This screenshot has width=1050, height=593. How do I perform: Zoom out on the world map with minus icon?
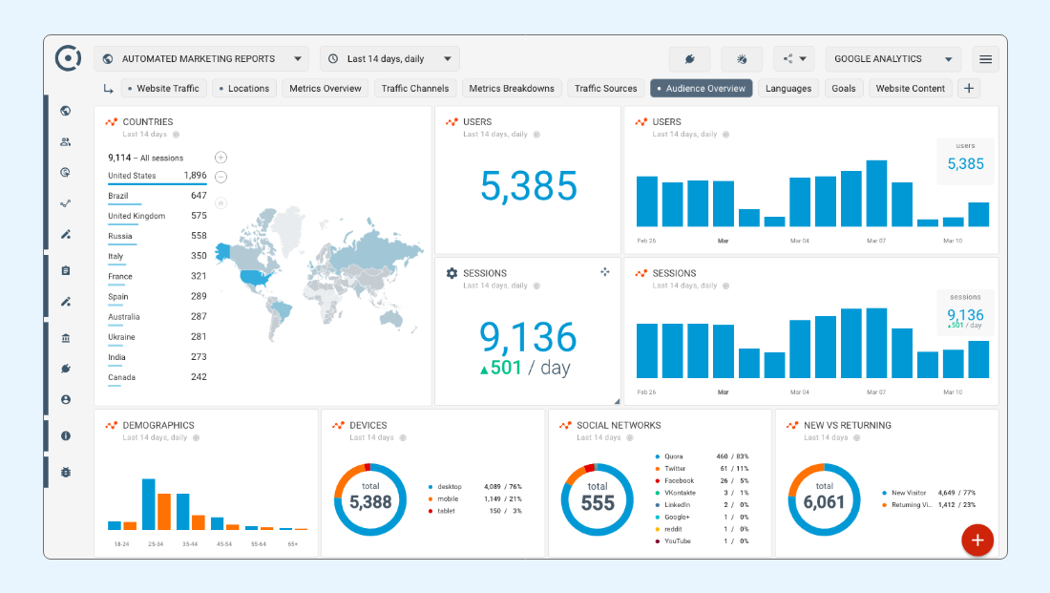point(220,177)
